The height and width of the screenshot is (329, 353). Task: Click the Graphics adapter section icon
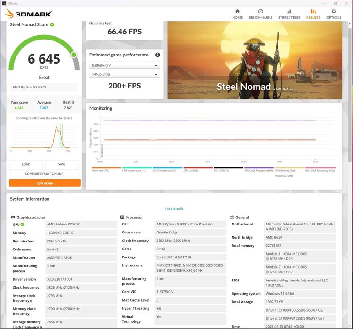13,217
